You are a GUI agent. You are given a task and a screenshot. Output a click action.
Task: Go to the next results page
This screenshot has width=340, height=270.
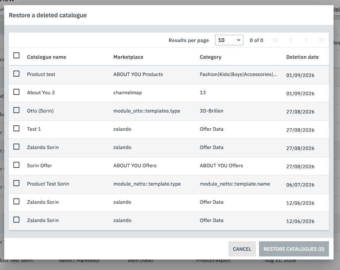[306, 40]
